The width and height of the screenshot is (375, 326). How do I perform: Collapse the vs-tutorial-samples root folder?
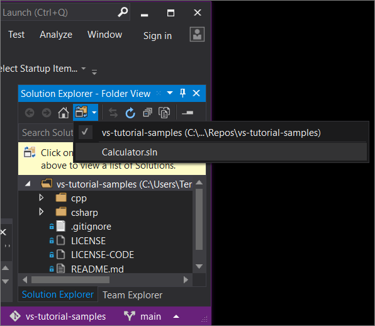tap(28, 184)
